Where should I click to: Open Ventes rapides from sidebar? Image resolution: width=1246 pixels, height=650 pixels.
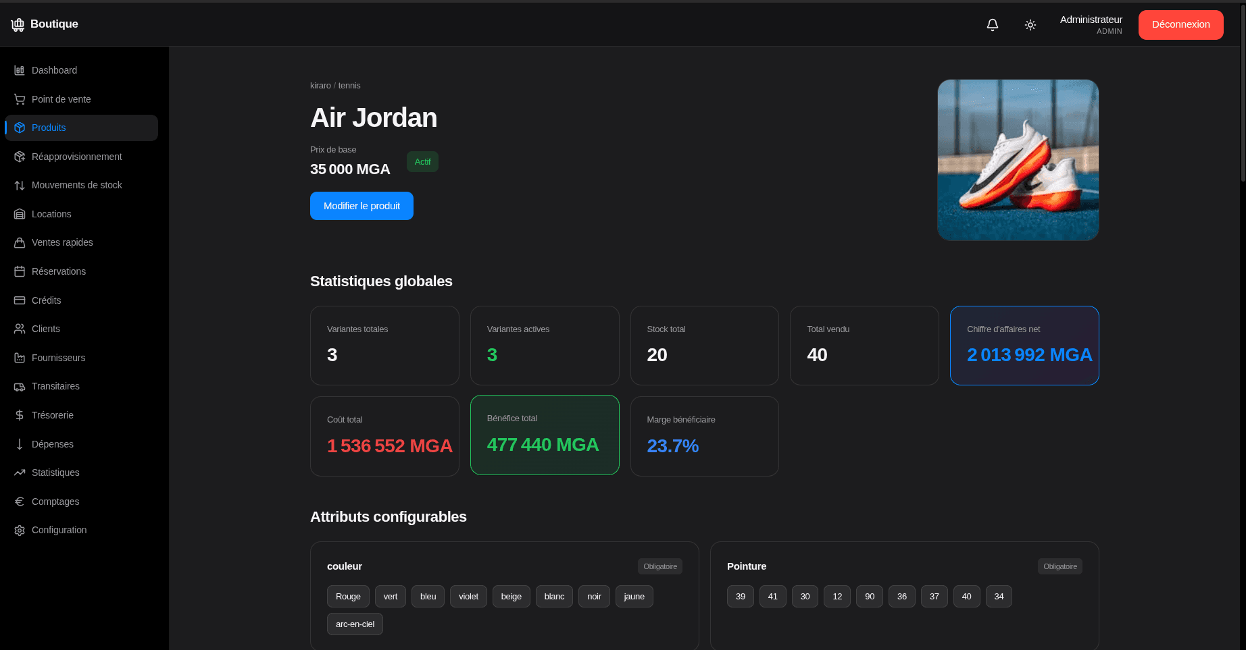(82, 242)
